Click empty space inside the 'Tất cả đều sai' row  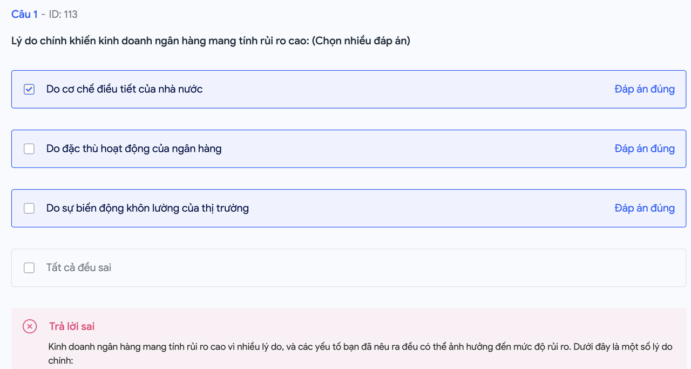(378, 267)
